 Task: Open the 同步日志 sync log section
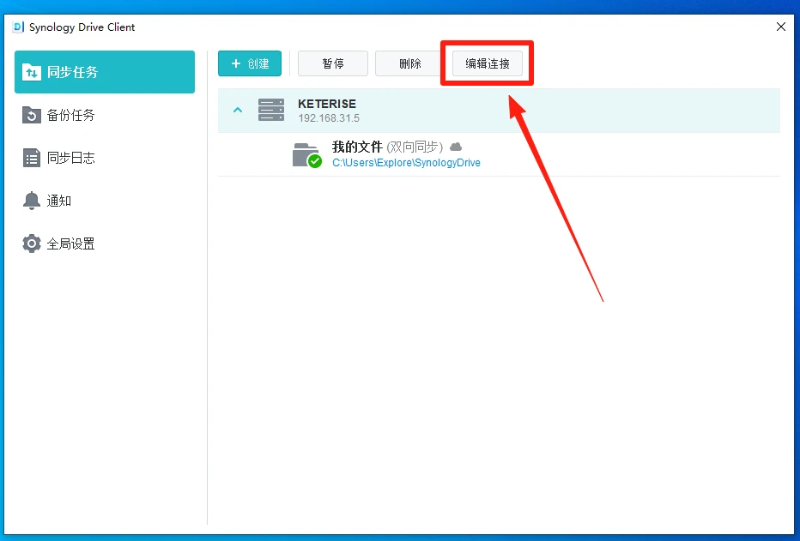pos(105,158)
